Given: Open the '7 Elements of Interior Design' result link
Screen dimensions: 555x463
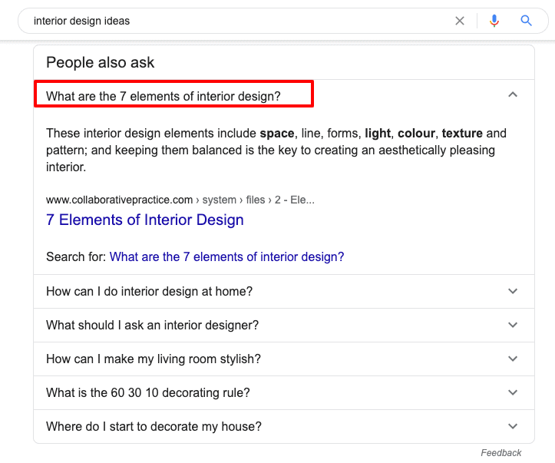Looking at the screenshot, I should point(145,220).
